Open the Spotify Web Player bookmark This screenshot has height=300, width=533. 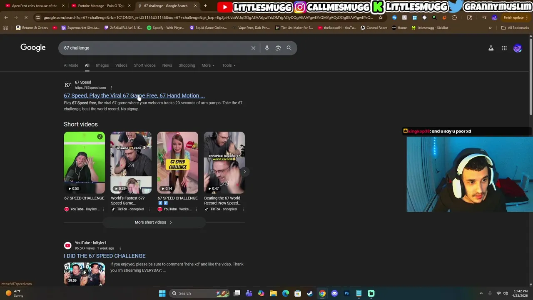pos(165,27)
